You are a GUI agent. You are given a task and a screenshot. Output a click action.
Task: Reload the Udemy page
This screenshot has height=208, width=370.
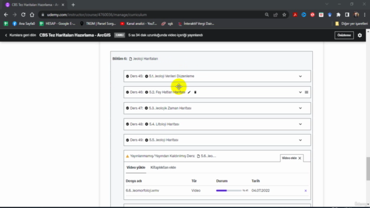(x=23, y=14)
